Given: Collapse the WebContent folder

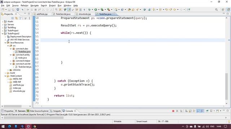Looking at the screenshot, I should 5,76.
